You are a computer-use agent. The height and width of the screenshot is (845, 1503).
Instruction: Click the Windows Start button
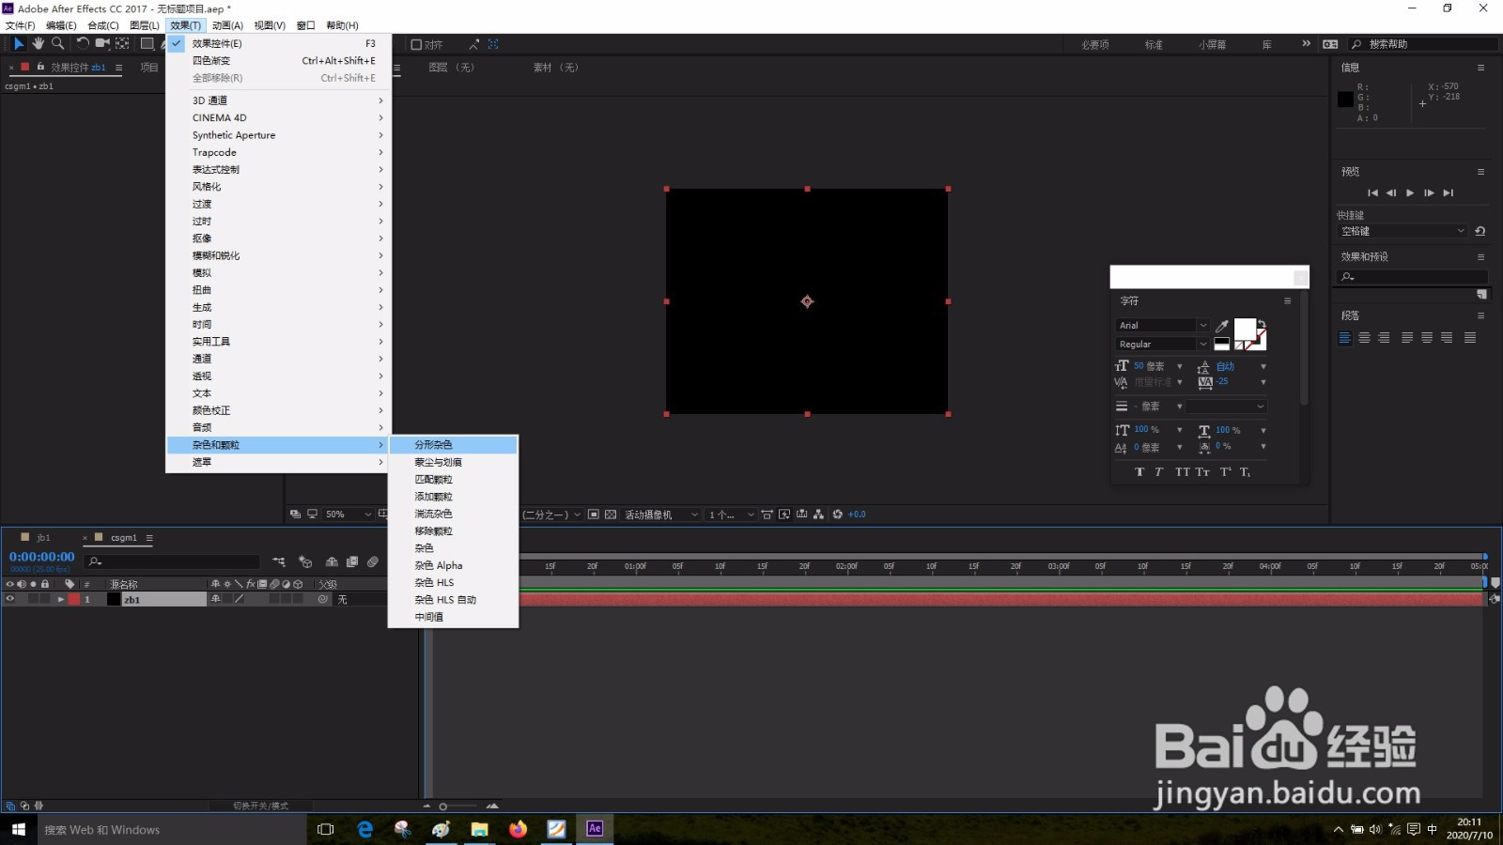tap(19, 829)
